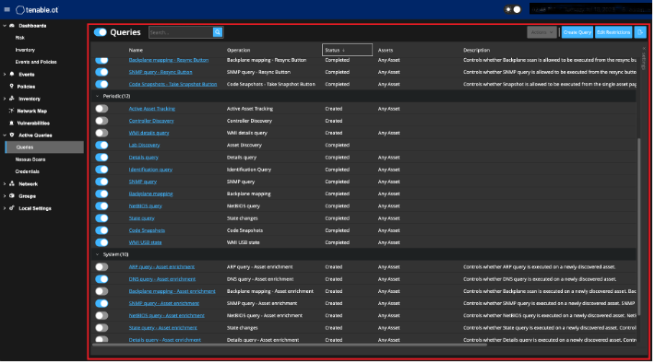655x364 pixels.
Task: Open Nessus Scans in sidebar
Action: (30, 159)
